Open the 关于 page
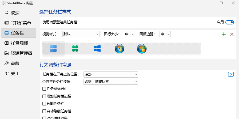239x119 pixels. pos(19,73)
